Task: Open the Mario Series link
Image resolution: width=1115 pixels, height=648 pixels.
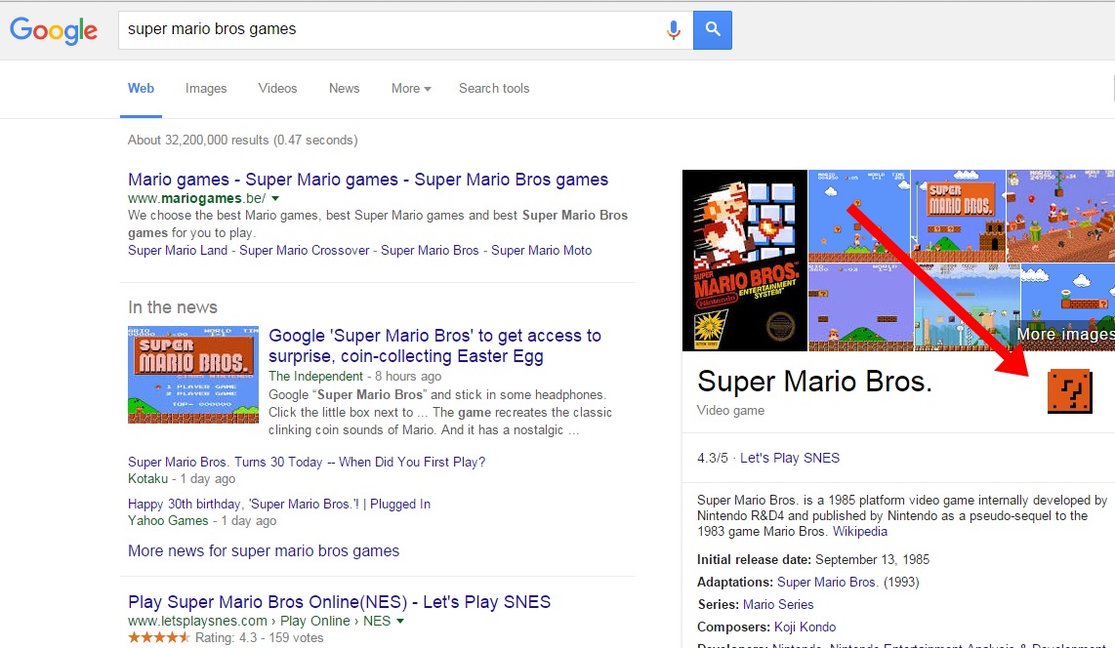Action: [778, 605]
